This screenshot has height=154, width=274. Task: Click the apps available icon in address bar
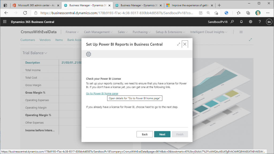coord(201,13)
